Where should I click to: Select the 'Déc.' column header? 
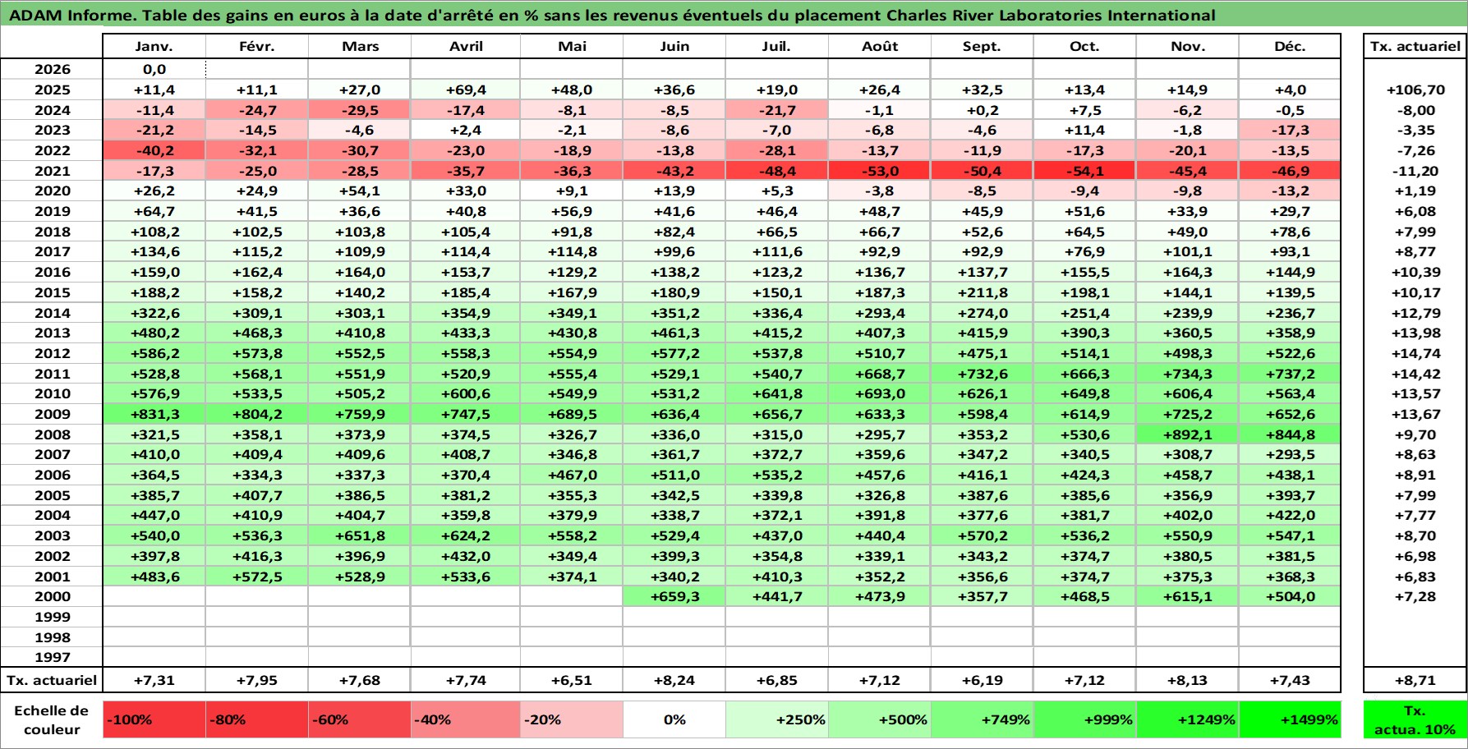click(x=1290, y=46)
